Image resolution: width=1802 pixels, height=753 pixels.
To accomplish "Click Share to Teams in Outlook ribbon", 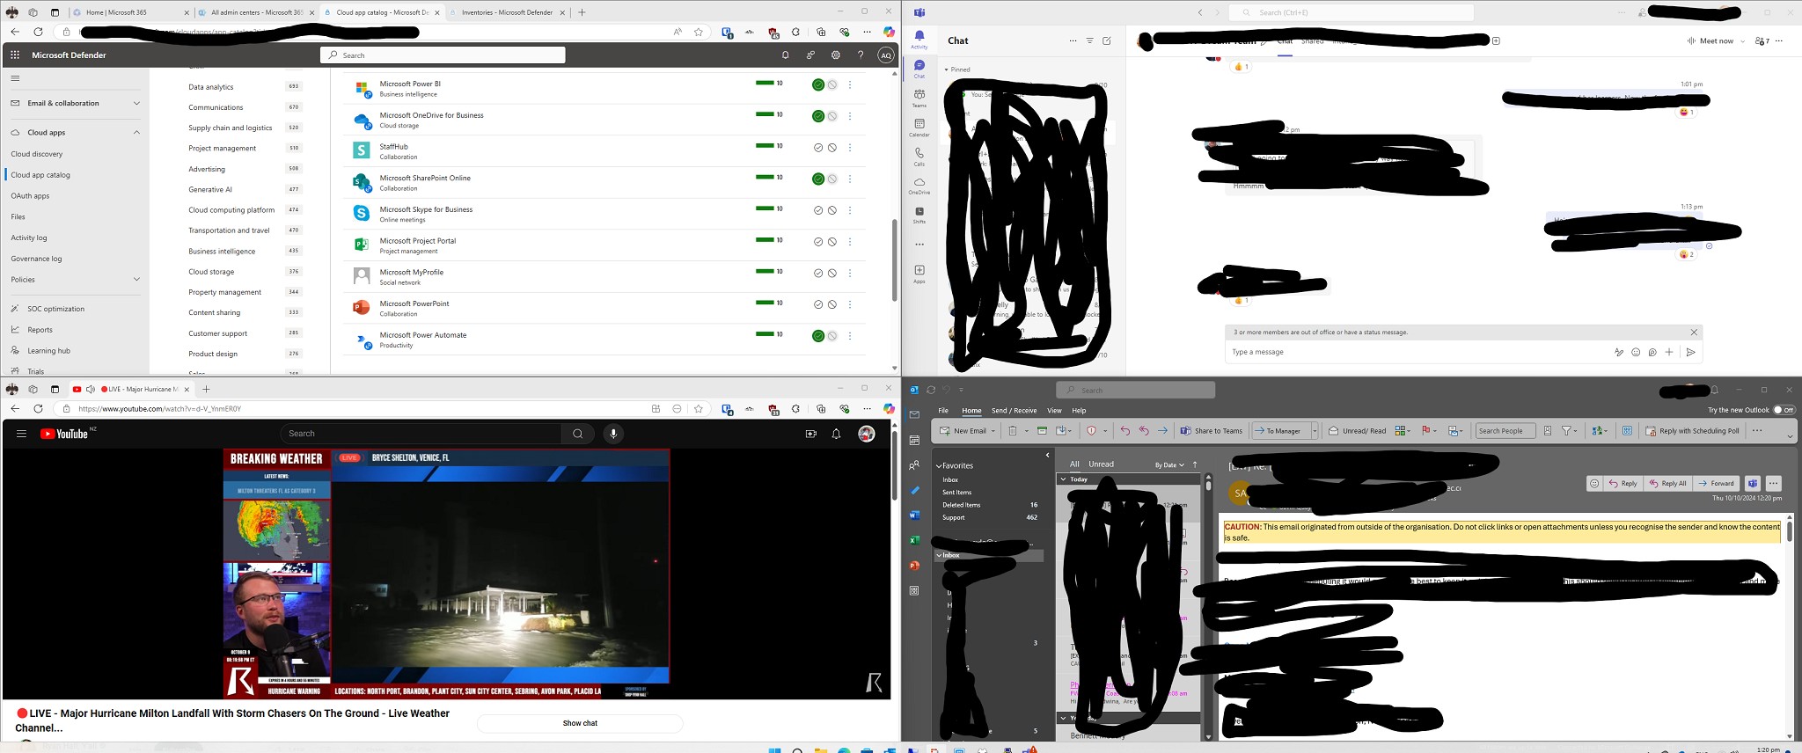I will (x=1211, y=431).
